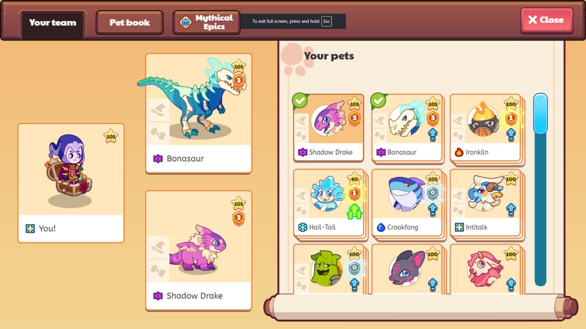Select the Crookfang pet card
This screenshot has width=586, height=329.
(407, 203)
